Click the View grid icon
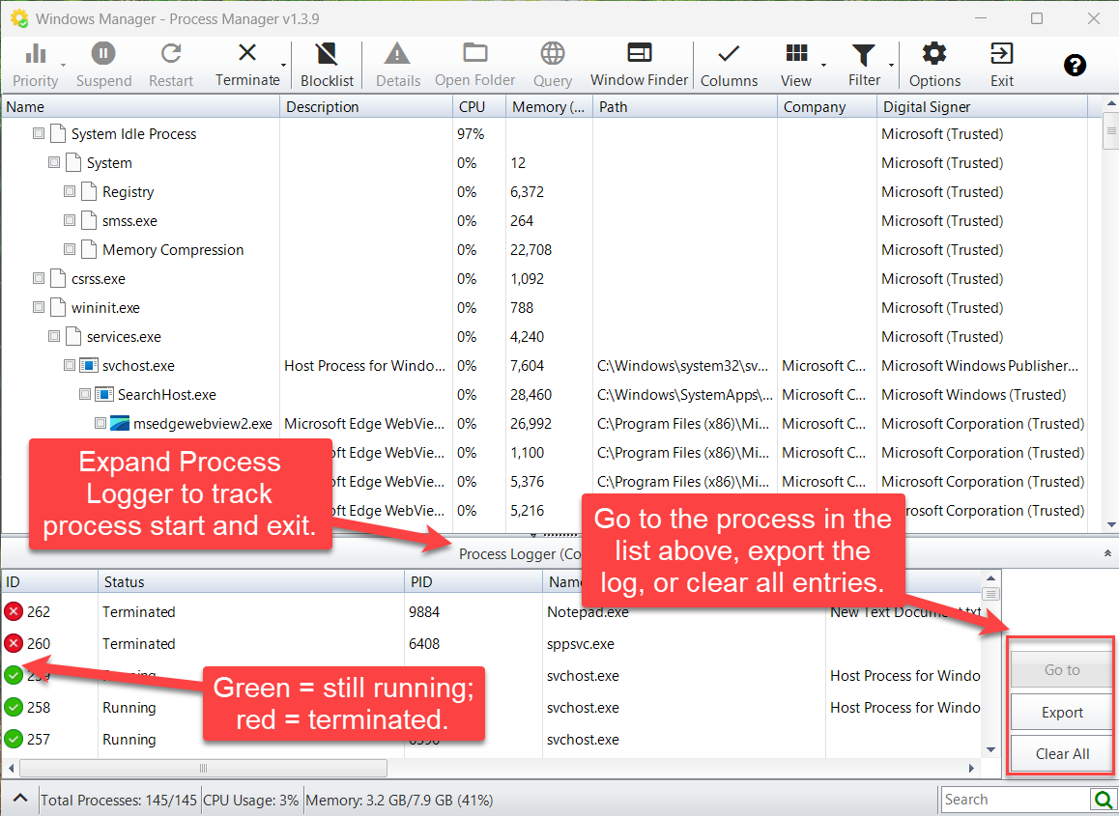Image resolution: width=1119 pixels, height=816 pixels. point(795,53)
